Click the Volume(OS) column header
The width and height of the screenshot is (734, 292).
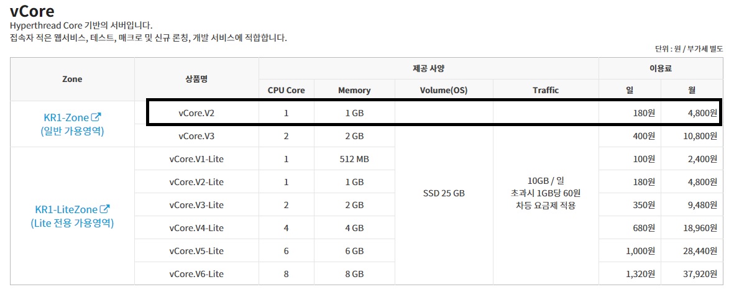(x=444, y=90)
